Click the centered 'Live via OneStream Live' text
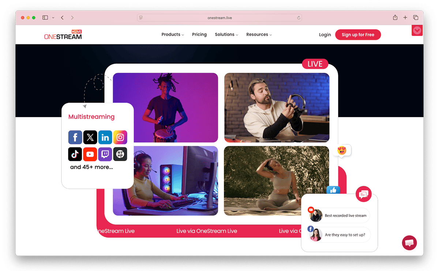439x271 pixels. click(x=207, y=231)
